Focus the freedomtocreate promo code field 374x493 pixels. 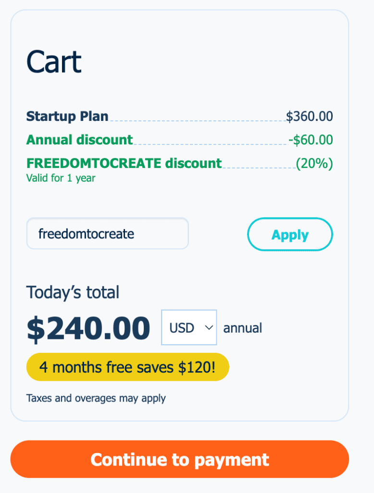click(107, 234)
